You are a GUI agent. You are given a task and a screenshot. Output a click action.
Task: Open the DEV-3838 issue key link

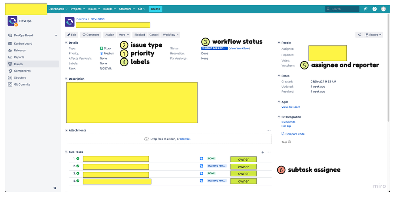click(x=98, y=19)
